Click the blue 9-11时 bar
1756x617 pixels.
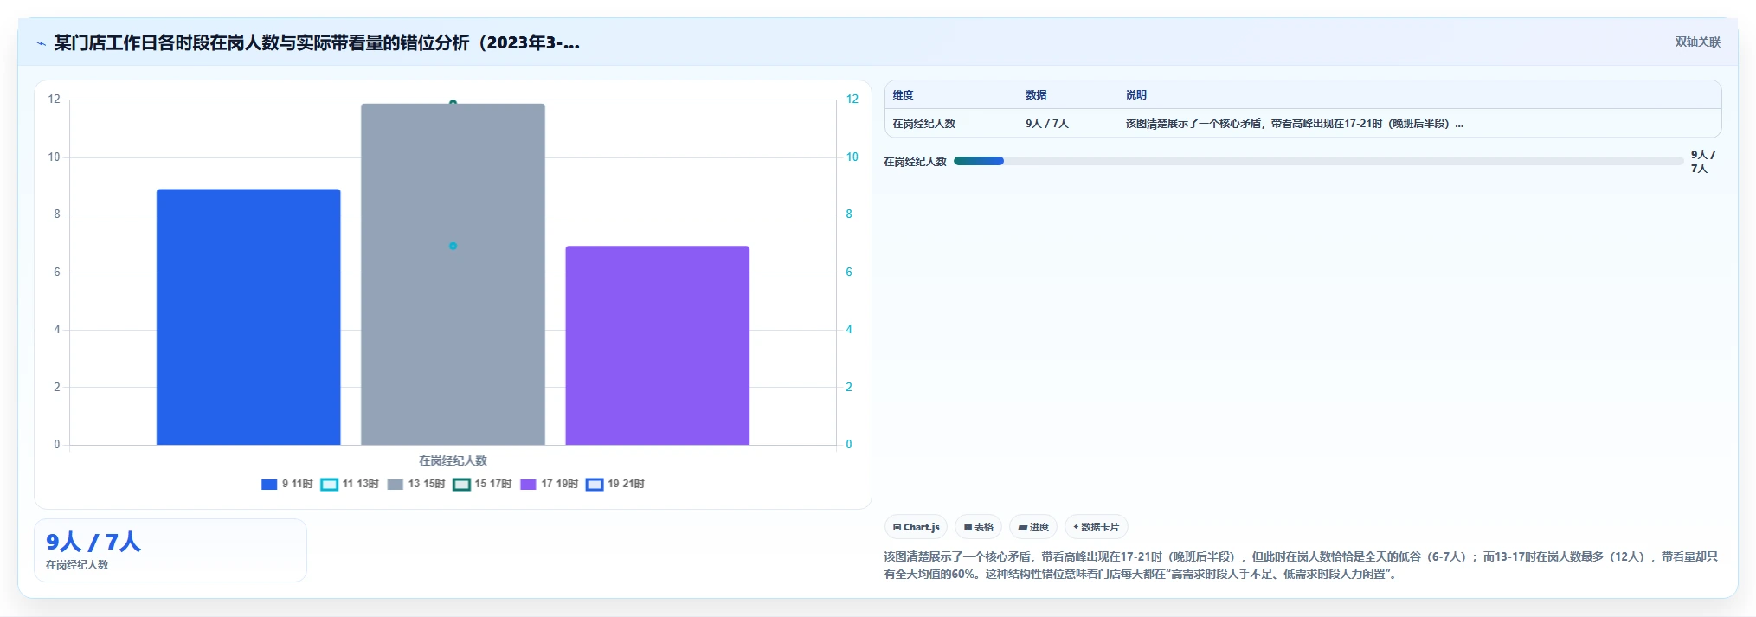(x=248, y=317)
